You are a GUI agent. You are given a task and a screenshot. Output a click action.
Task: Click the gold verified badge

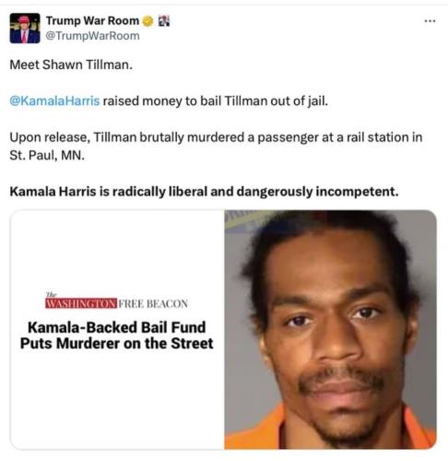pyautogui.click(x=148, y=21)
